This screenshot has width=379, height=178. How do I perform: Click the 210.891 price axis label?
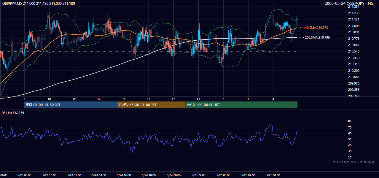pos(353,32)
